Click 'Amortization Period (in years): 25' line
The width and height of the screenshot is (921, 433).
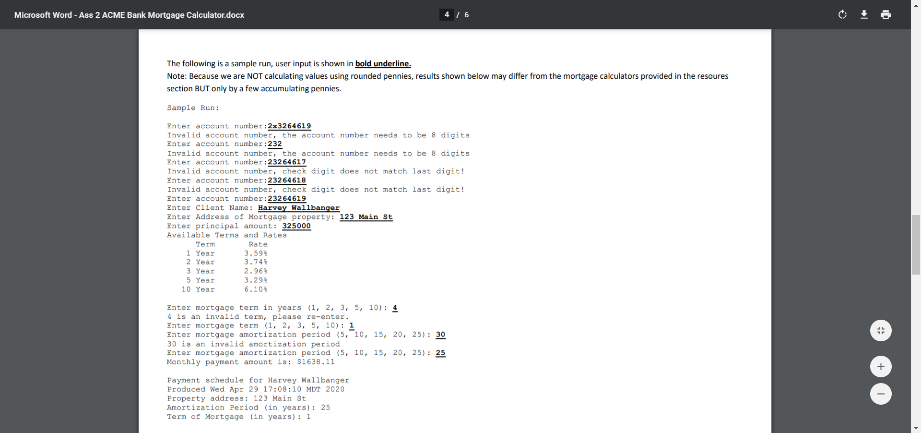[x=248, y=408]
